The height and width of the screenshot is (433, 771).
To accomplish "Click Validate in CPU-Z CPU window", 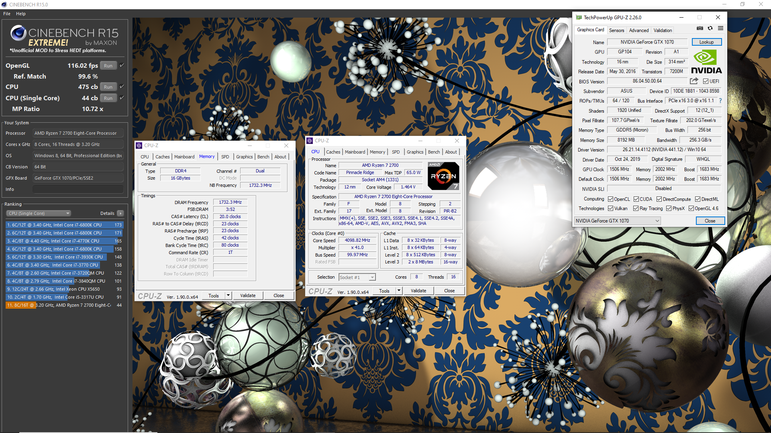I will click(418, 291).
